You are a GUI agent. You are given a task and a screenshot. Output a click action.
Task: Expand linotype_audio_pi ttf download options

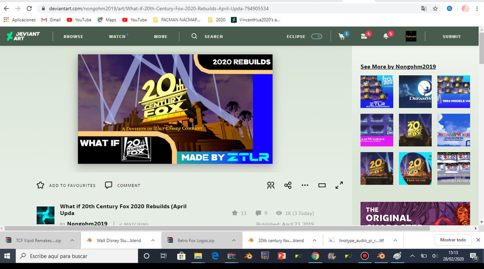click(x=395, y=240)
